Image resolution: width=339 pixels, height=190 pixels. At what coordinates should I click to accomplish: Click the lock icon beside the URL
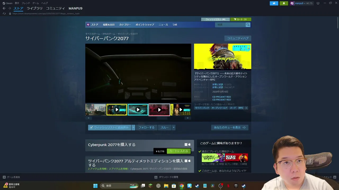tap(10, 13)
